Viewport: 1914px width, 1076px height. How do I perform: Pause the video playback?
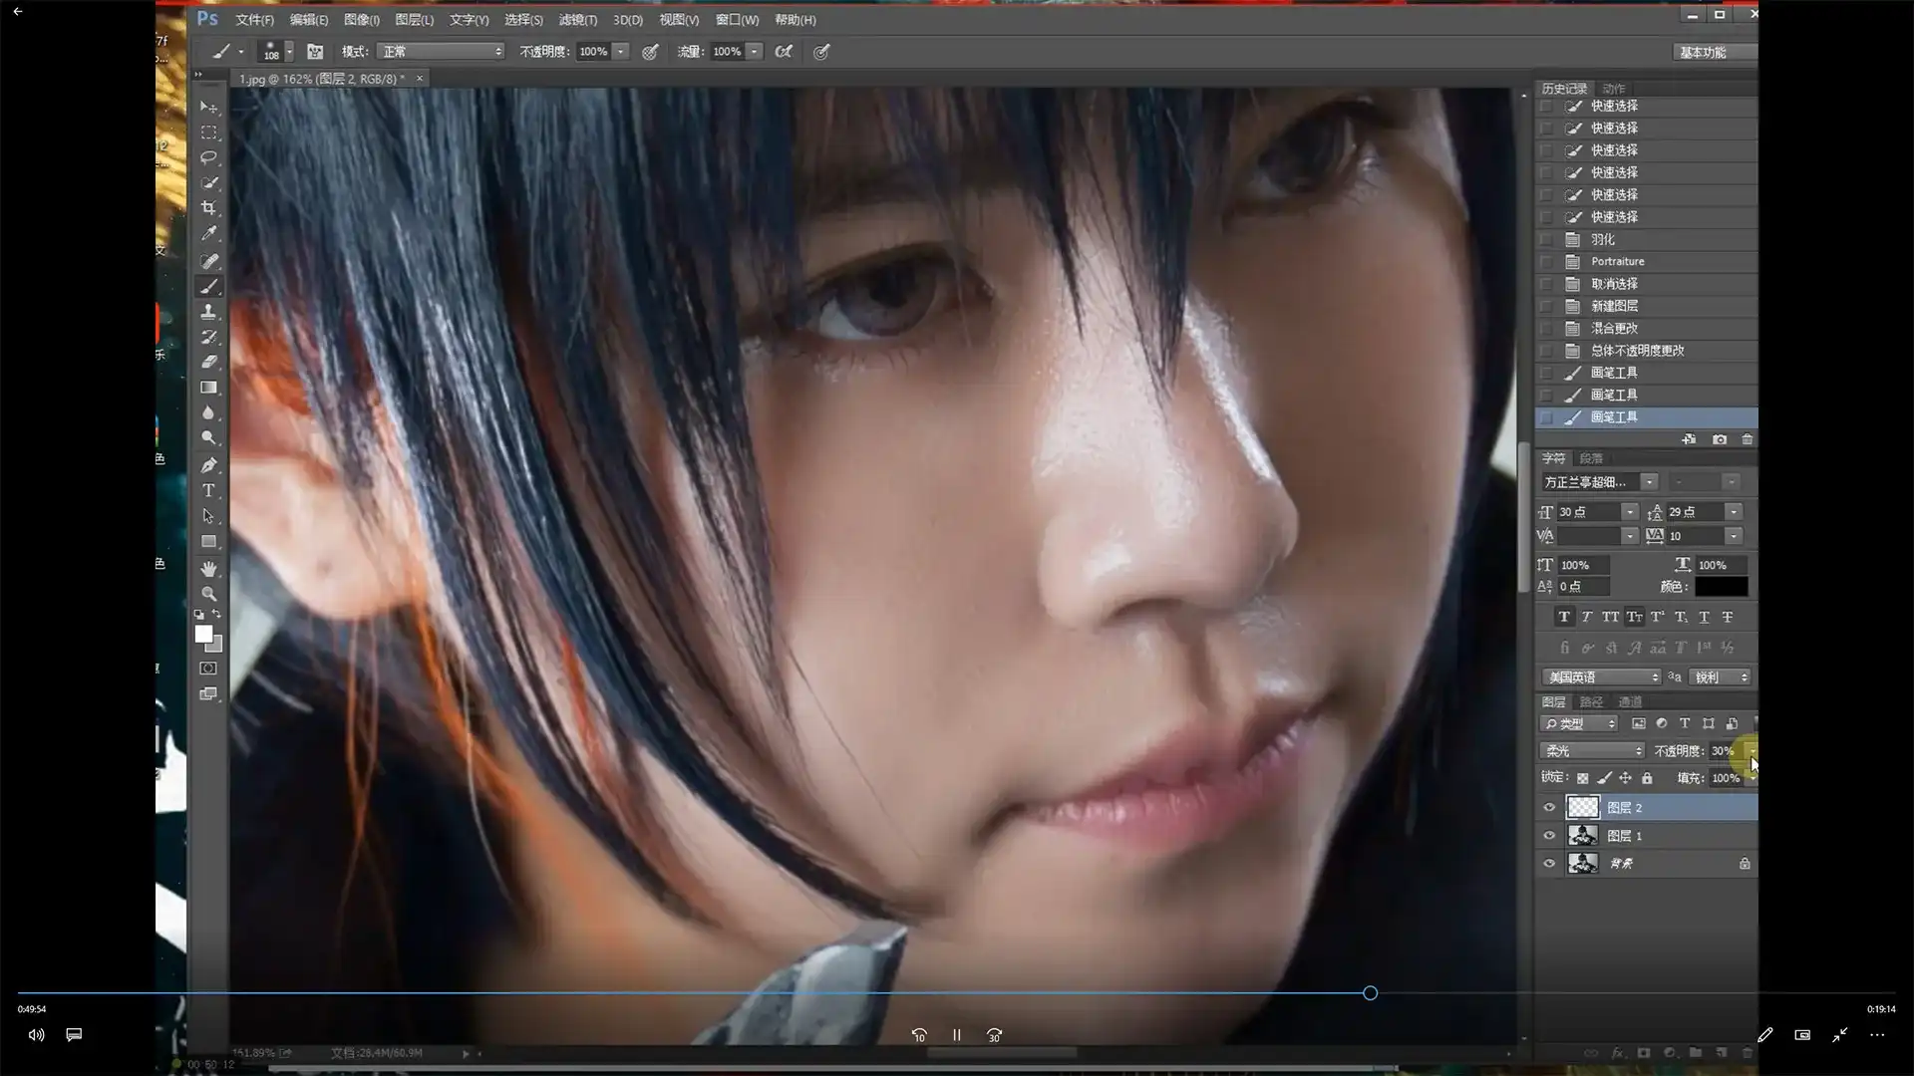pos(956,1035)
